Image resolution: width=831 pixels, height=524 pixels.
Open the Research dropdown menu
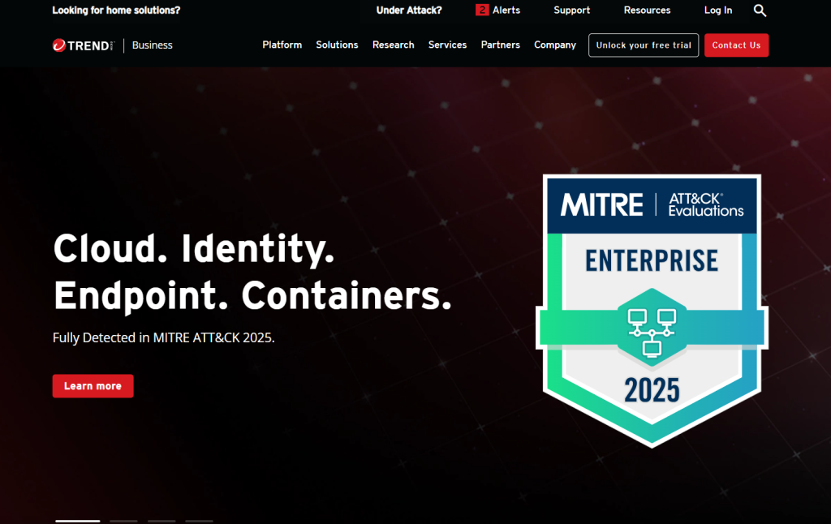coord(393,45)
